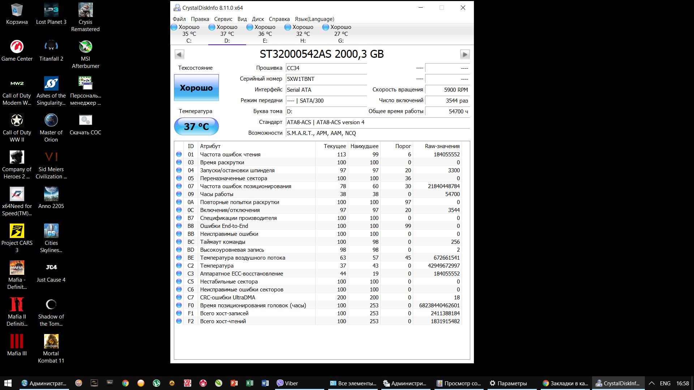Expand the system tray hidden icons chevron
Screen dimensions: 694x390
651,383
